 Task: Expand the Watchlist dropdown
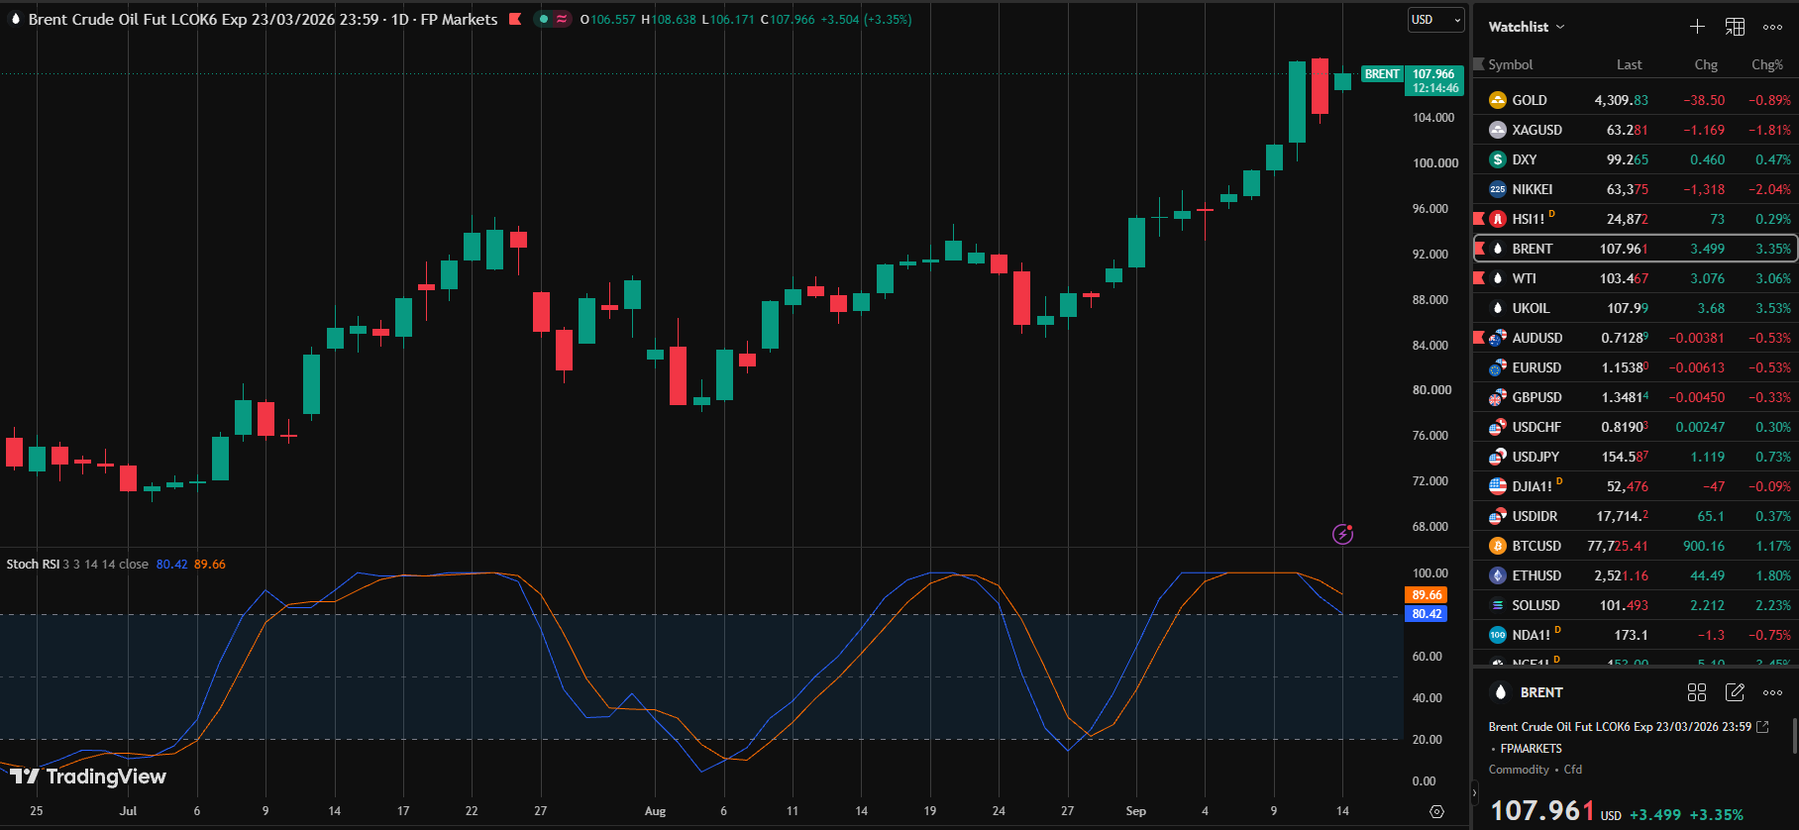pos(1527,27)
